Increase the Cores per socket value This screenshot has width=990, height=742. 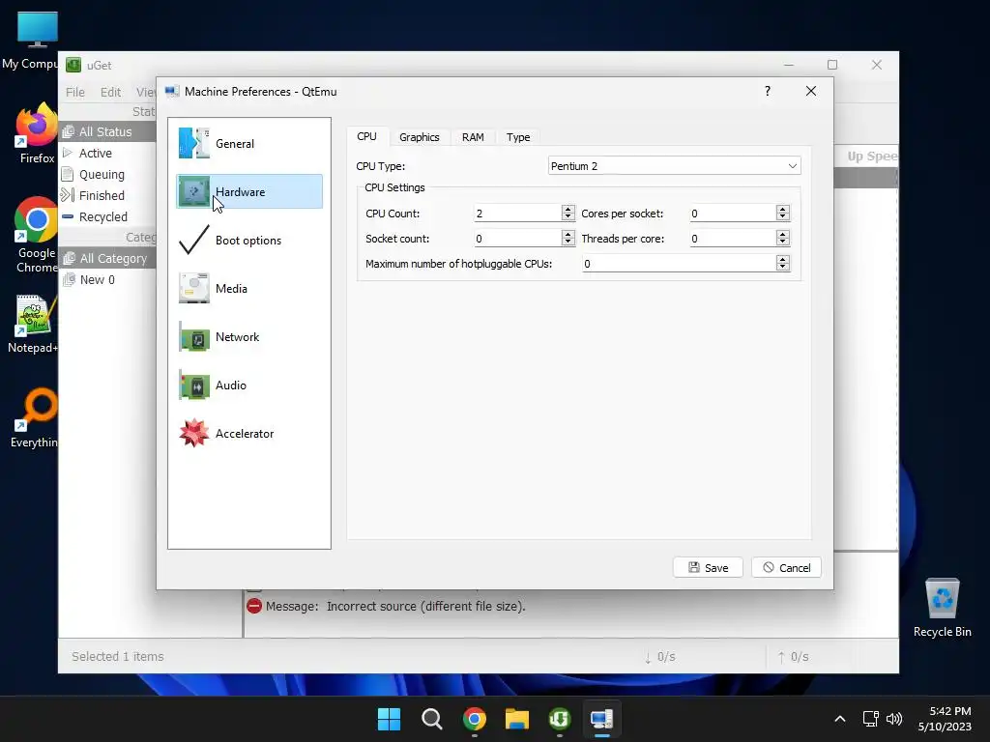coord(783,209)
